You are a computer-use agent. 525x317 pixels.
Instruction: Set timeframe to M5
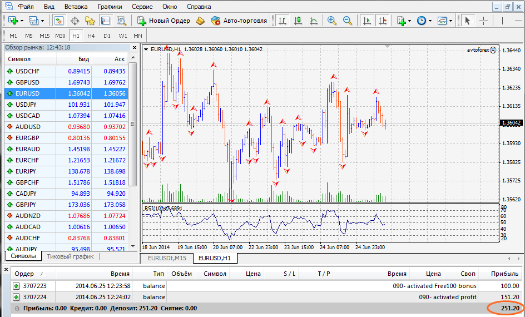29,36
